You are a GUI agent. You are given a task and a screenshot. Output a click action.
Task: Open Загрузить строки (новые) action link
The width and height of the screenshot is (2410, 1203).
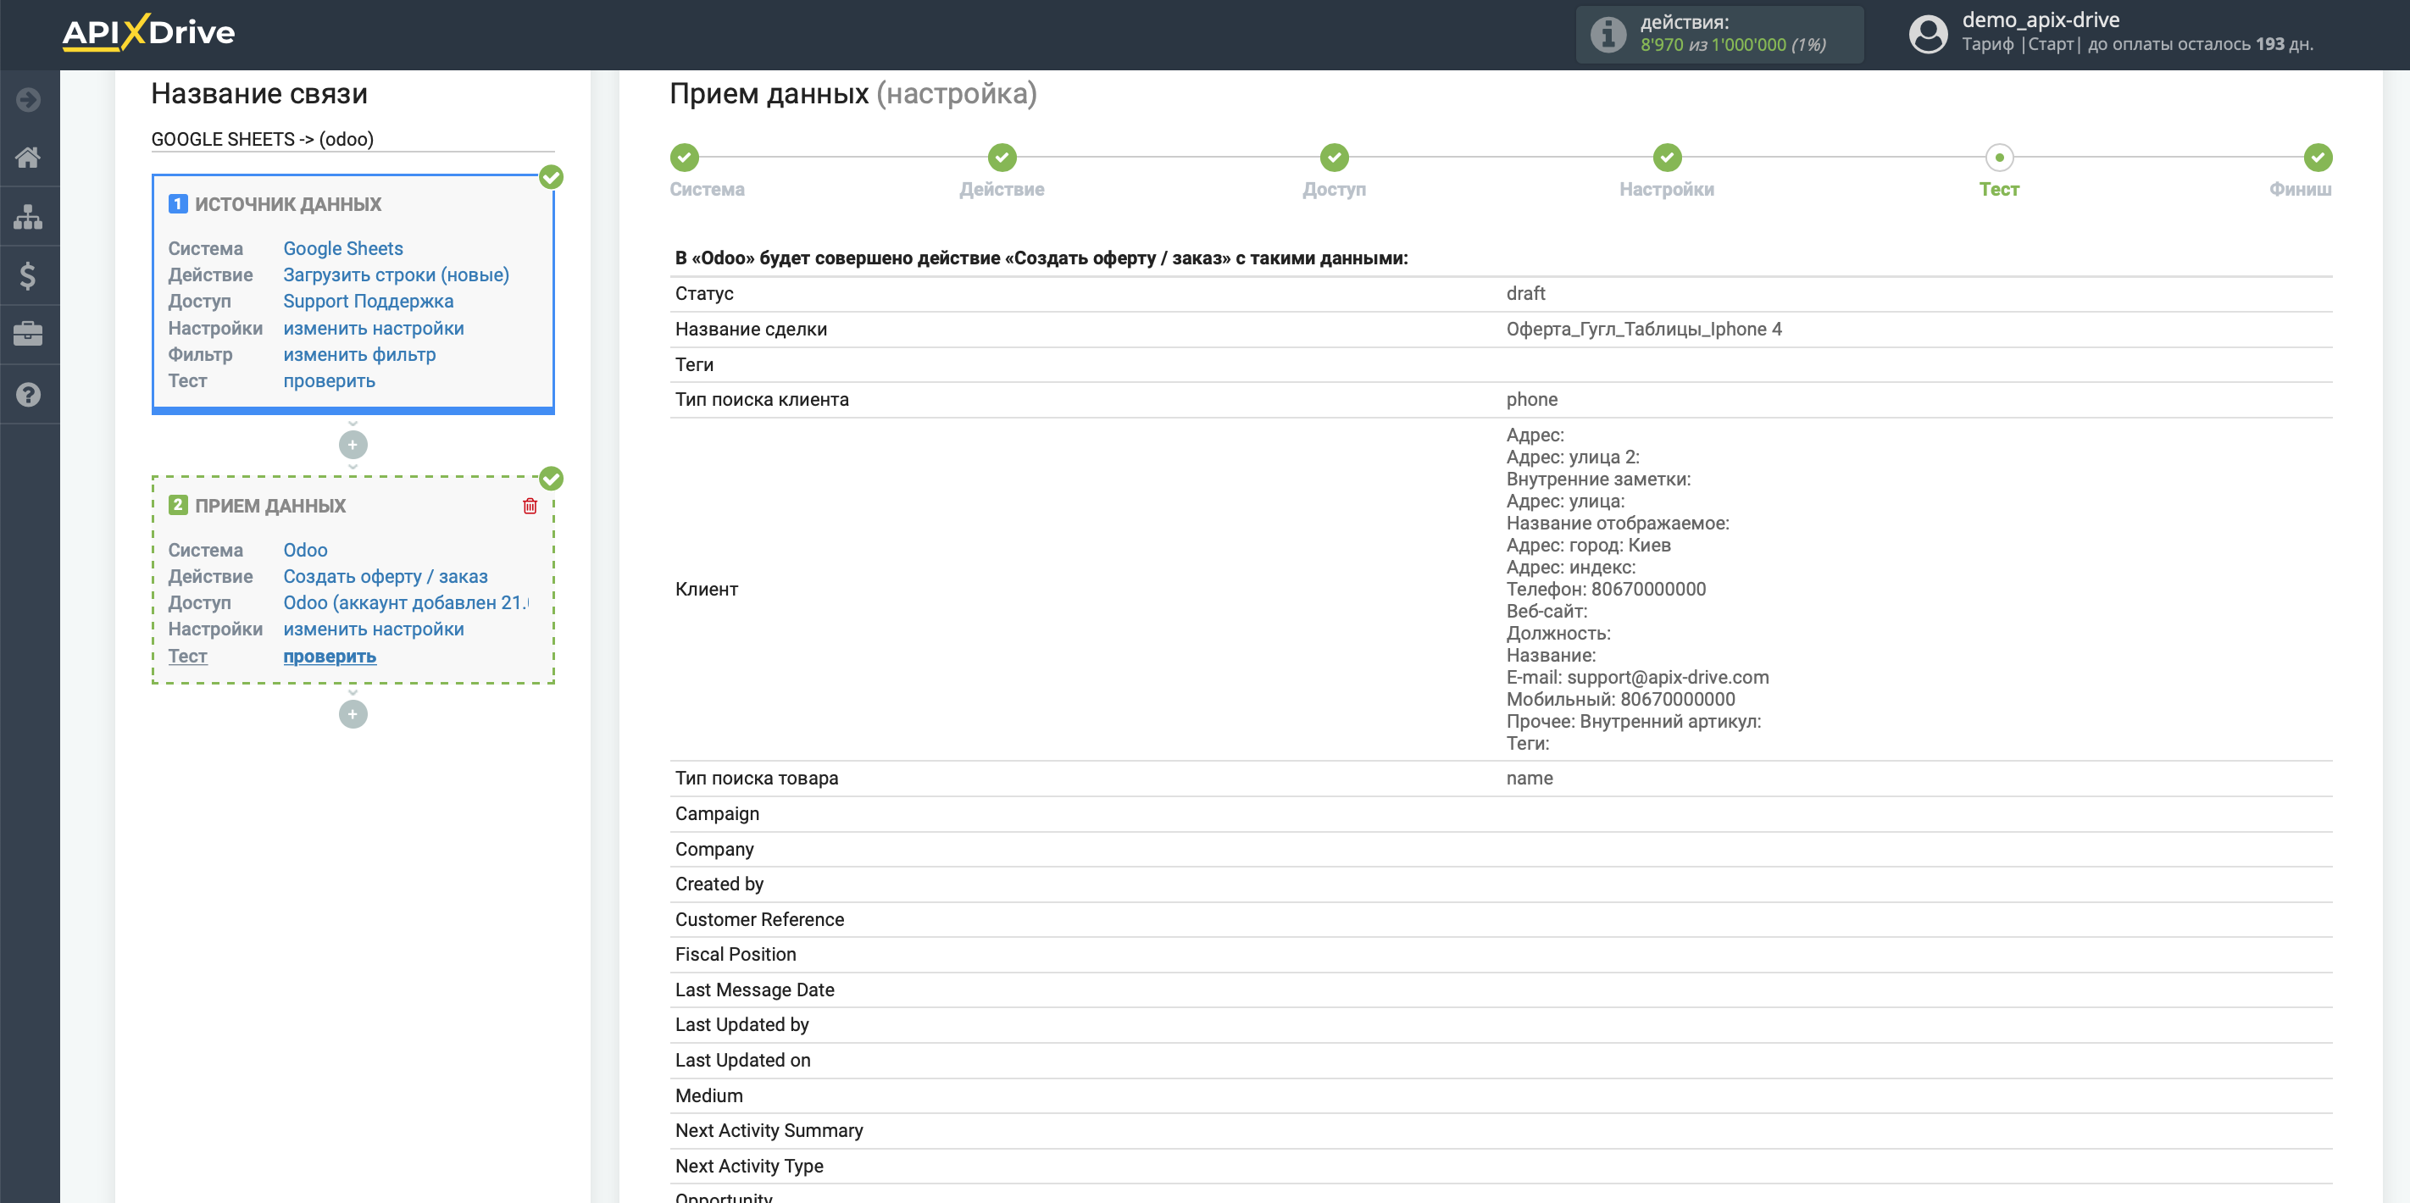[x=397, y=275]
